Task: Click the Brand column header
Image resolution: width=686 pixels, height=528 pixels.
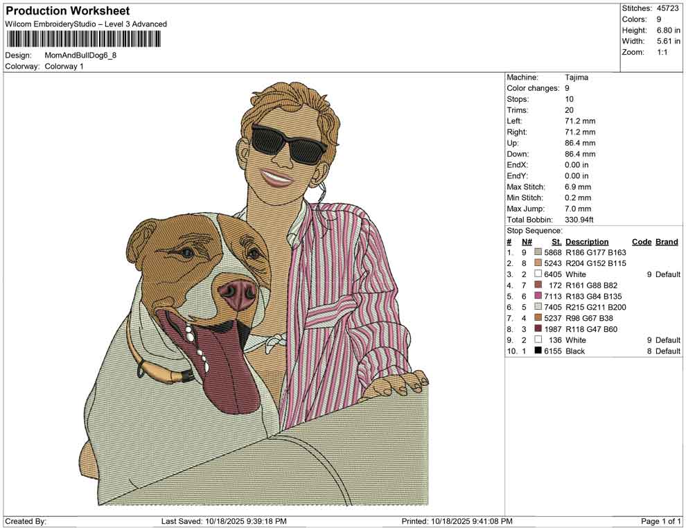Action: 666,241
